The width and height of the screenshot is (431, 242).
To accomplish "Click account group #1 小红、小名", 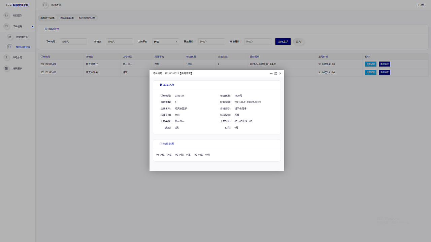I will click(x=164, y=155).
